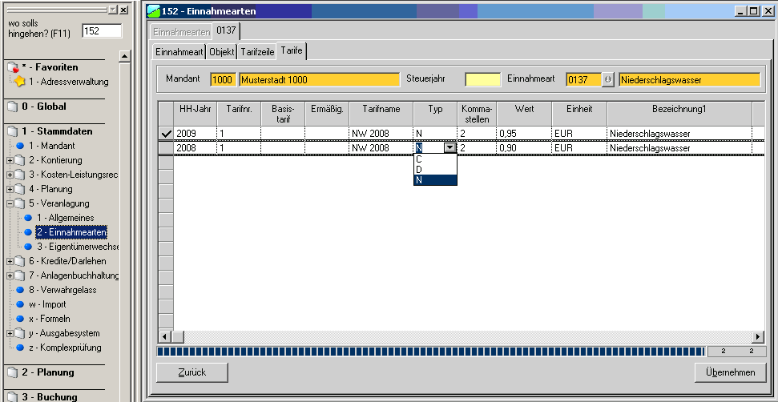This screenshot has width=778, height=402.
Task: Expand the 2 - Kontierung tree node
Action: 10,161
